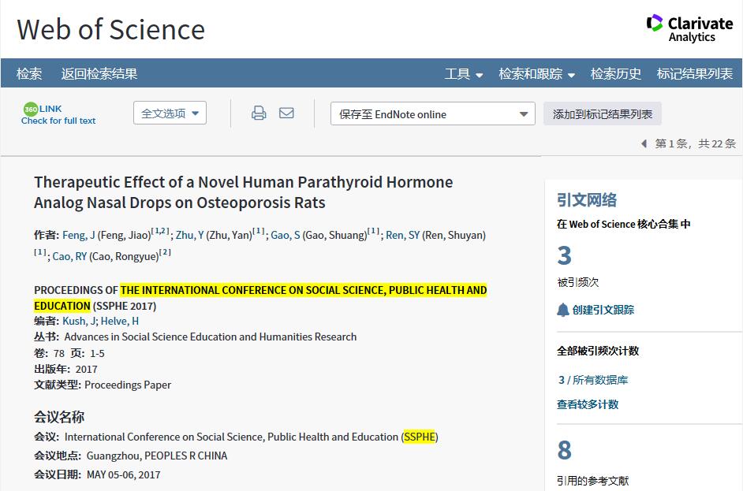Click the 引用的参考文献 label
The image size is (743, 491).
pyautogui.click(x=593, y=481)
